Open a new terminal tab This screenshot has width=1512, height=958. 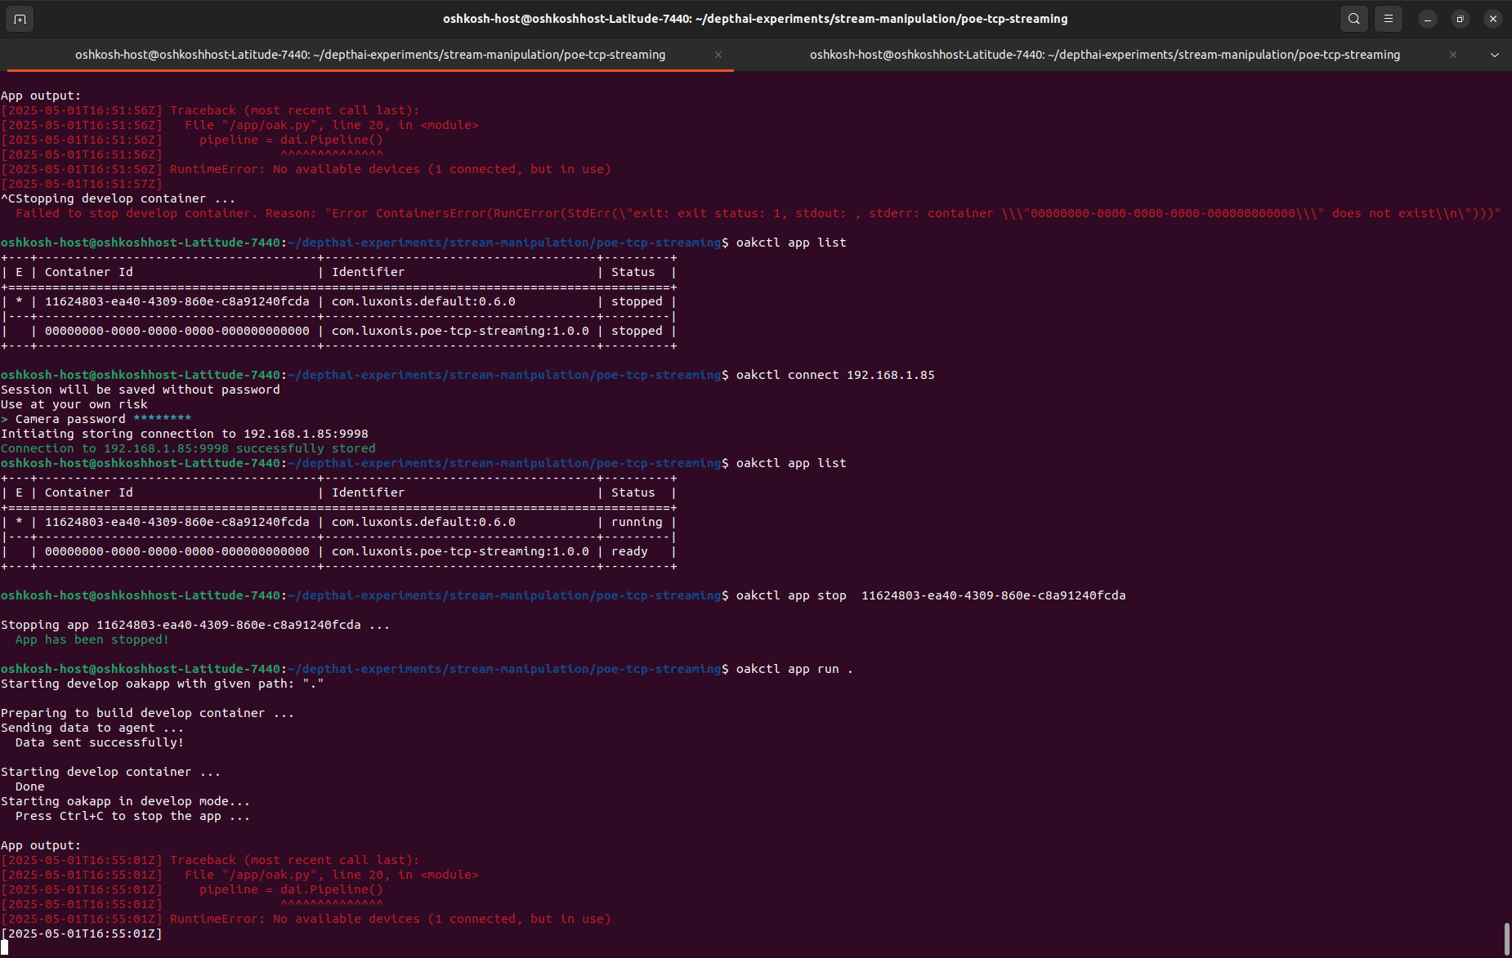[20, 19]
